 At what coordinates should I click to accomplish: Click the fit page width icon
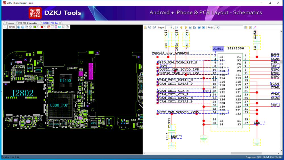pyautogui.click(x=190, y=27)
